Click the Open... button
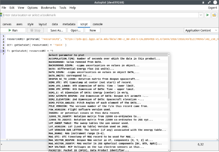219x152 pixels. pos(76,30)
